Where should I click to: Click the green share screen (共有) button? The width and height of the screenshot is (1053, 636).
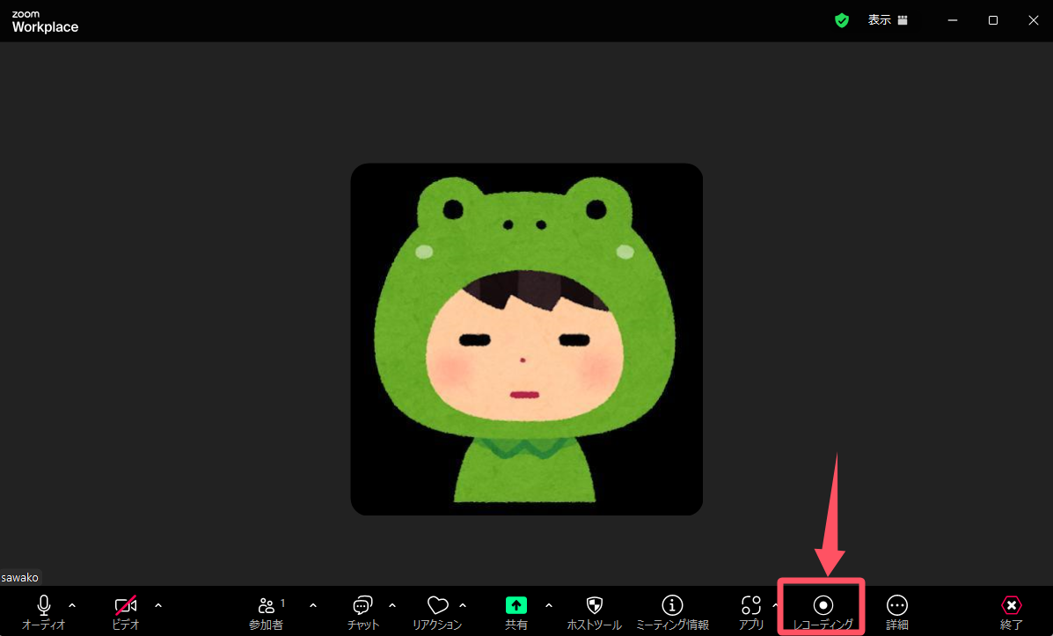tap(516, 610)
